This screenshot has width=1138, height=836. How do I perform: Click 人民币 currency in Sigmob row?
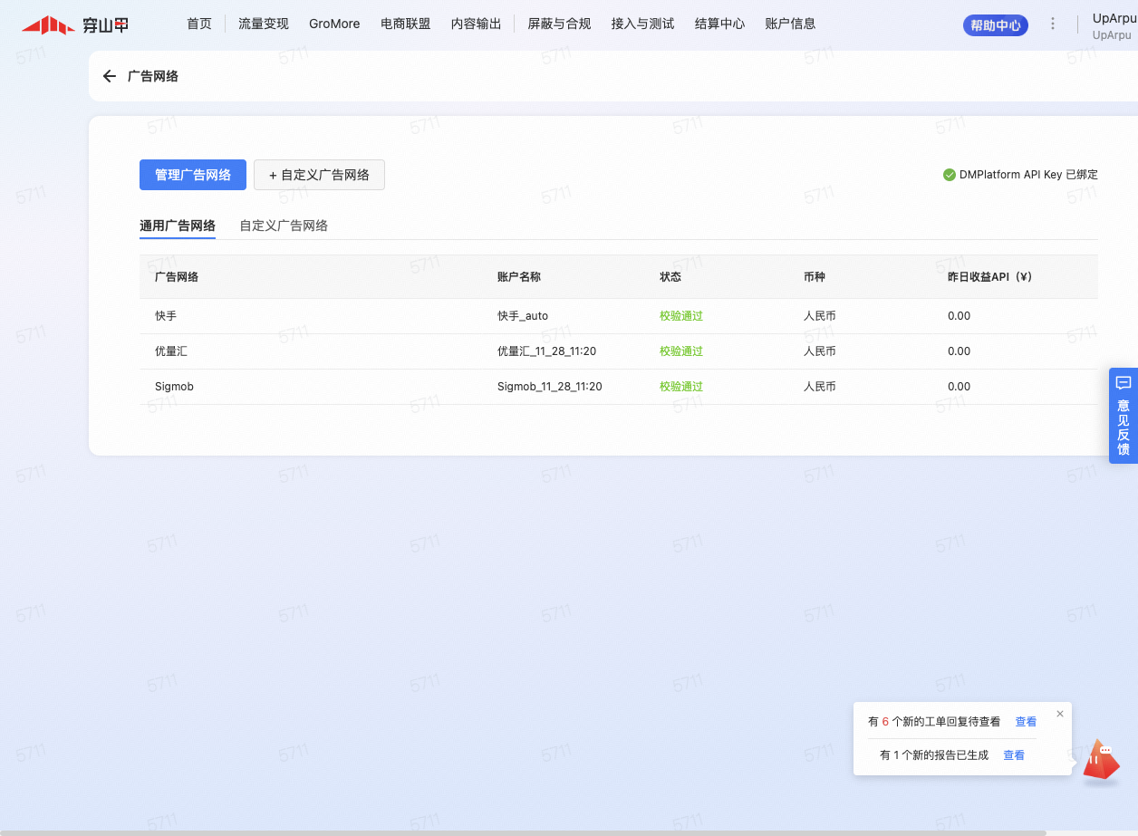click(820, 387)
